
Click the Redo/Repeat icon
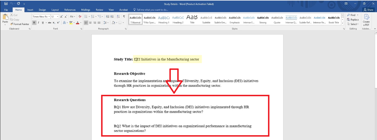point(18,4)
